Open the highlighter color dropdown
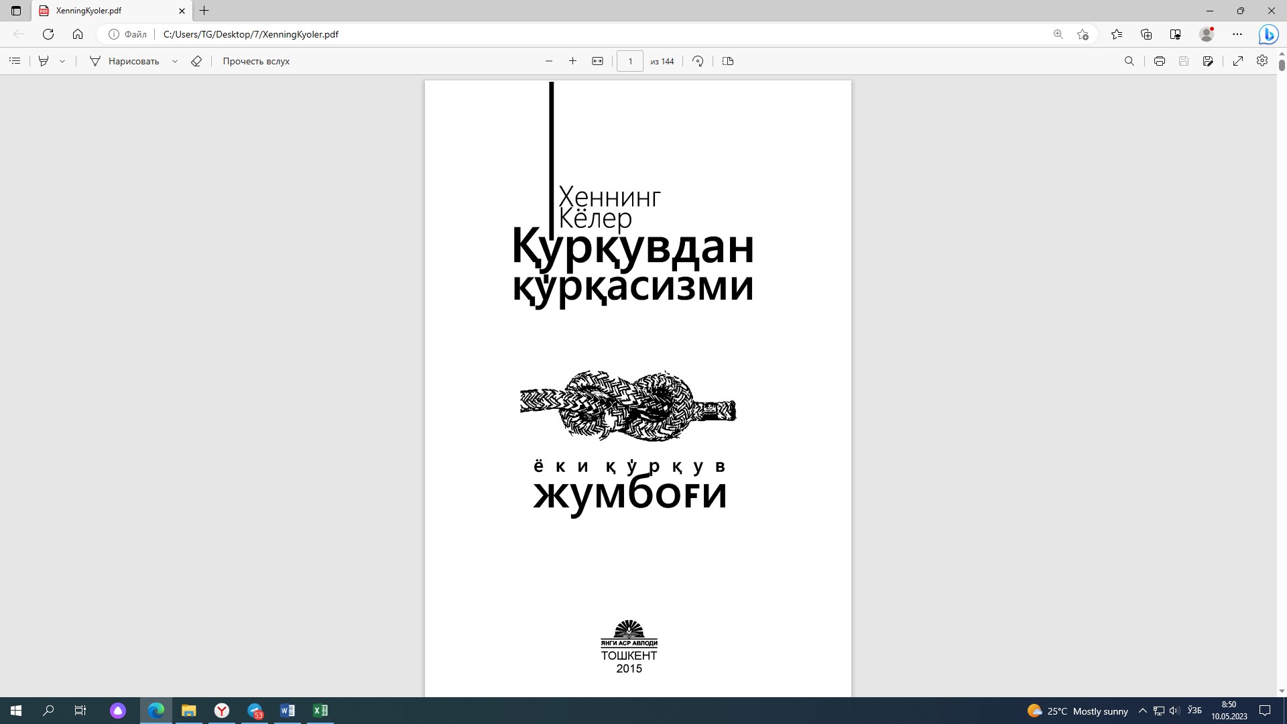The height and width of the screenshot is (724, 1287). click(62, 60)
